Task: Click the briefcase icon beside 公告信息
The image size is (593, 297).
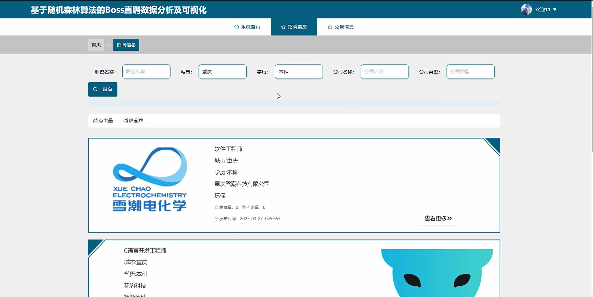Action: pyautogui.click(x=330, y=27)
